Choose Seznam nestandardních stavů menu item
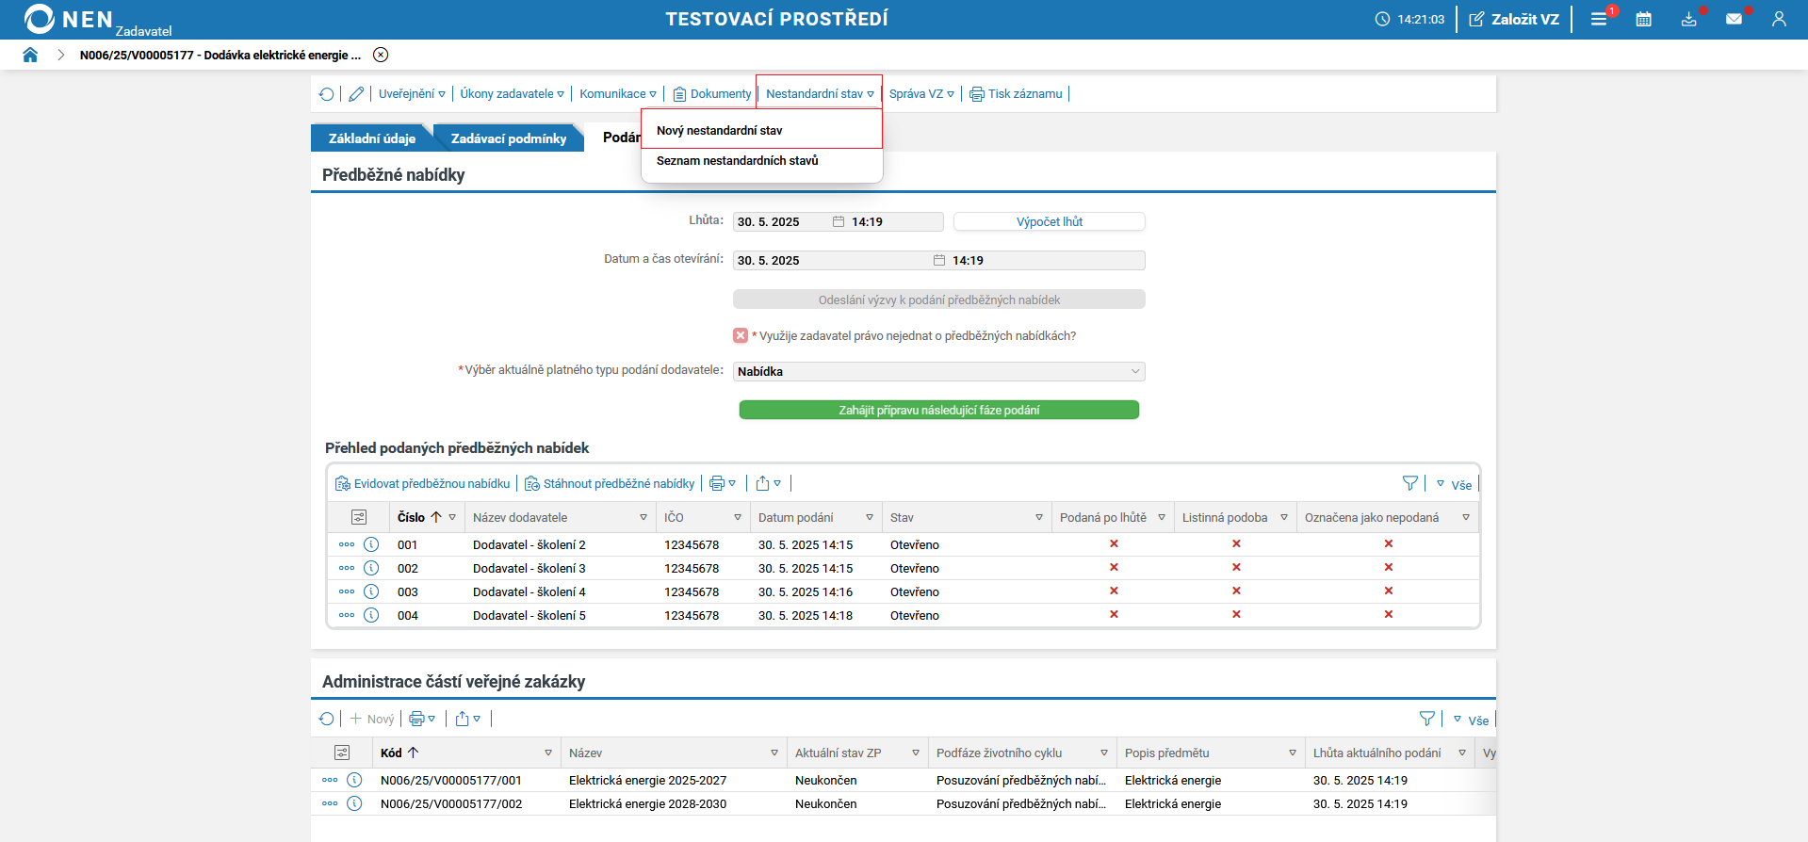Viewport: 1808px width, 842px height. 737,161
